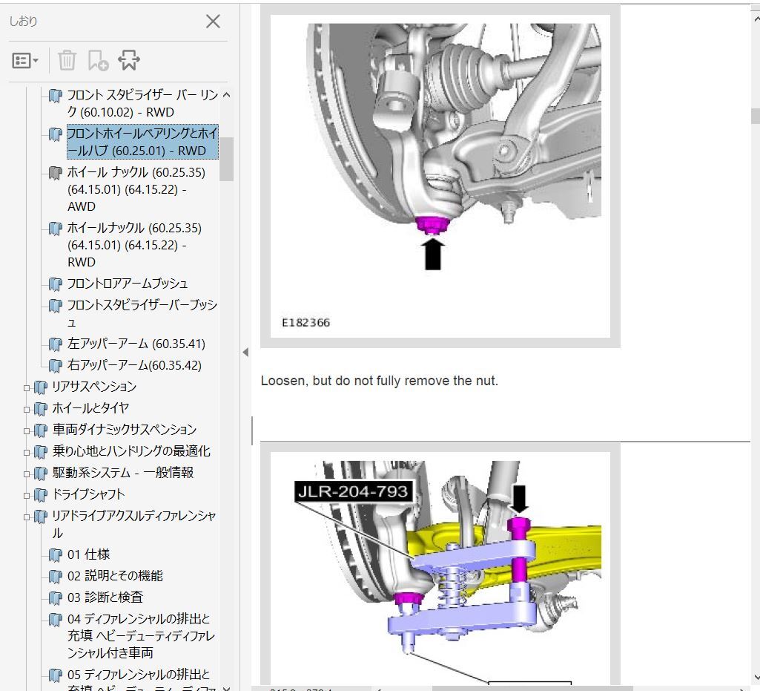Expand the ドライブシャフト bookmark node

click(x=27, y=496)
